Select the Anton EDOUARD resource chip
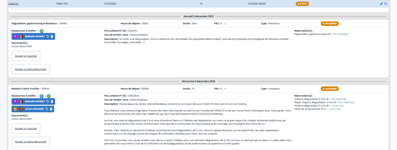This screenshot has width=397, height=150. tap(33, 109)
